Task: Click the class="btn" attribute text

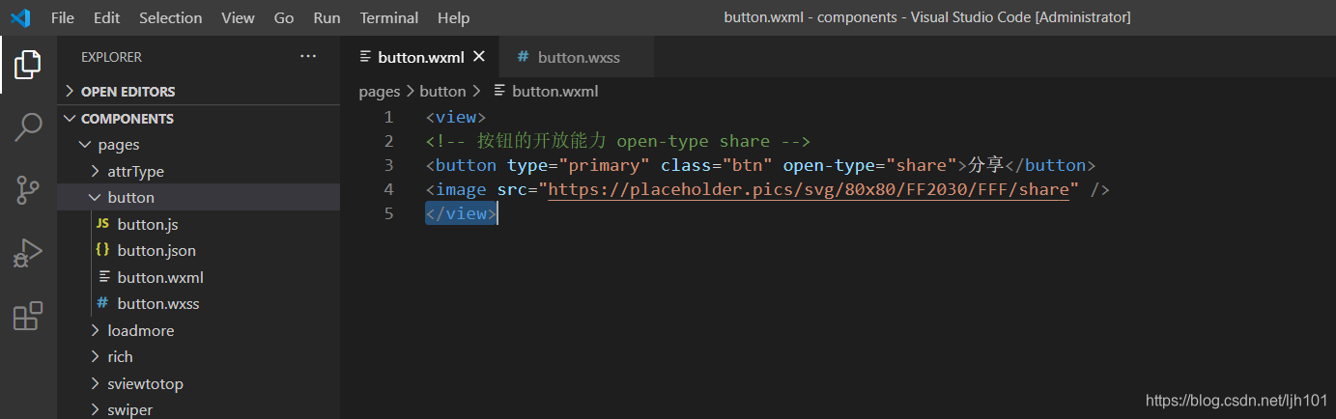Action: pyautogui.click(x=716, y=165)
